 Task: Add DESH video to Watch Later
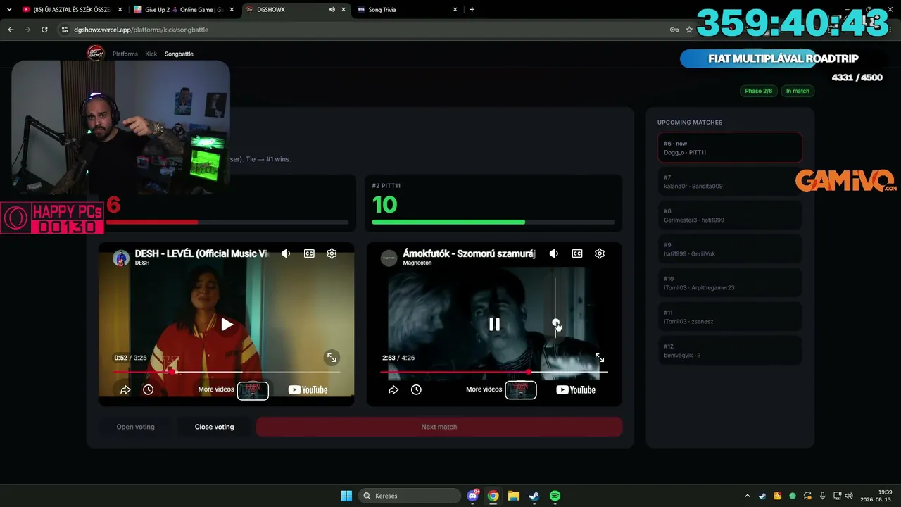pos(148,389)
